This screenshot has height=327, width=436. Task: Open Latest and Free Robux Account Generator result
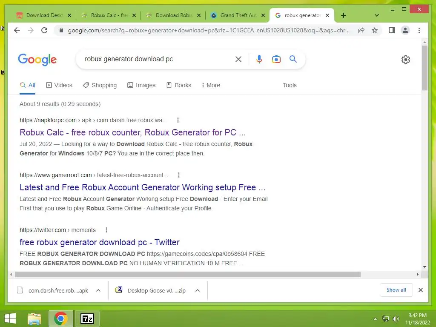click(x=142, y=187)
